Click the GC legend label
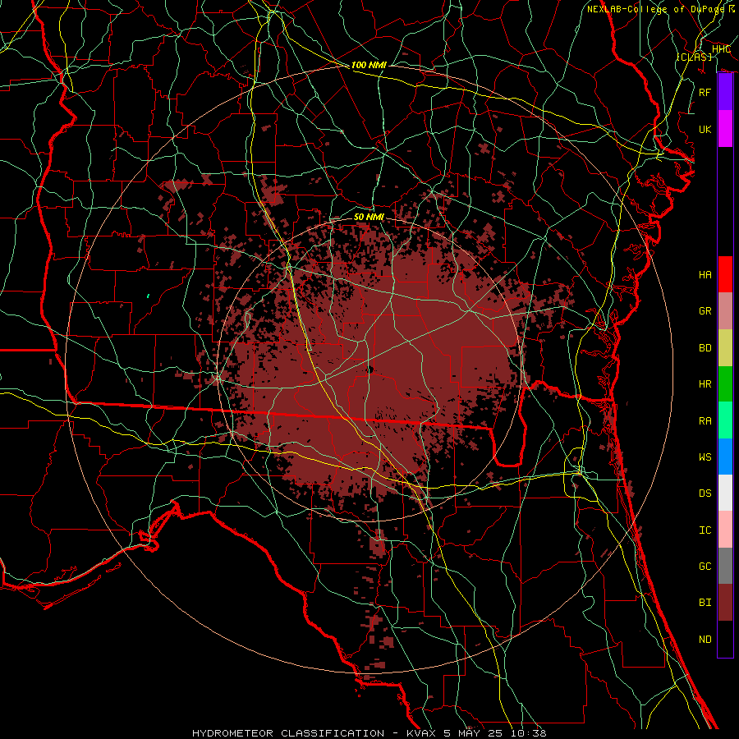This screenshot has height=739, width=739. pos(705,567)
